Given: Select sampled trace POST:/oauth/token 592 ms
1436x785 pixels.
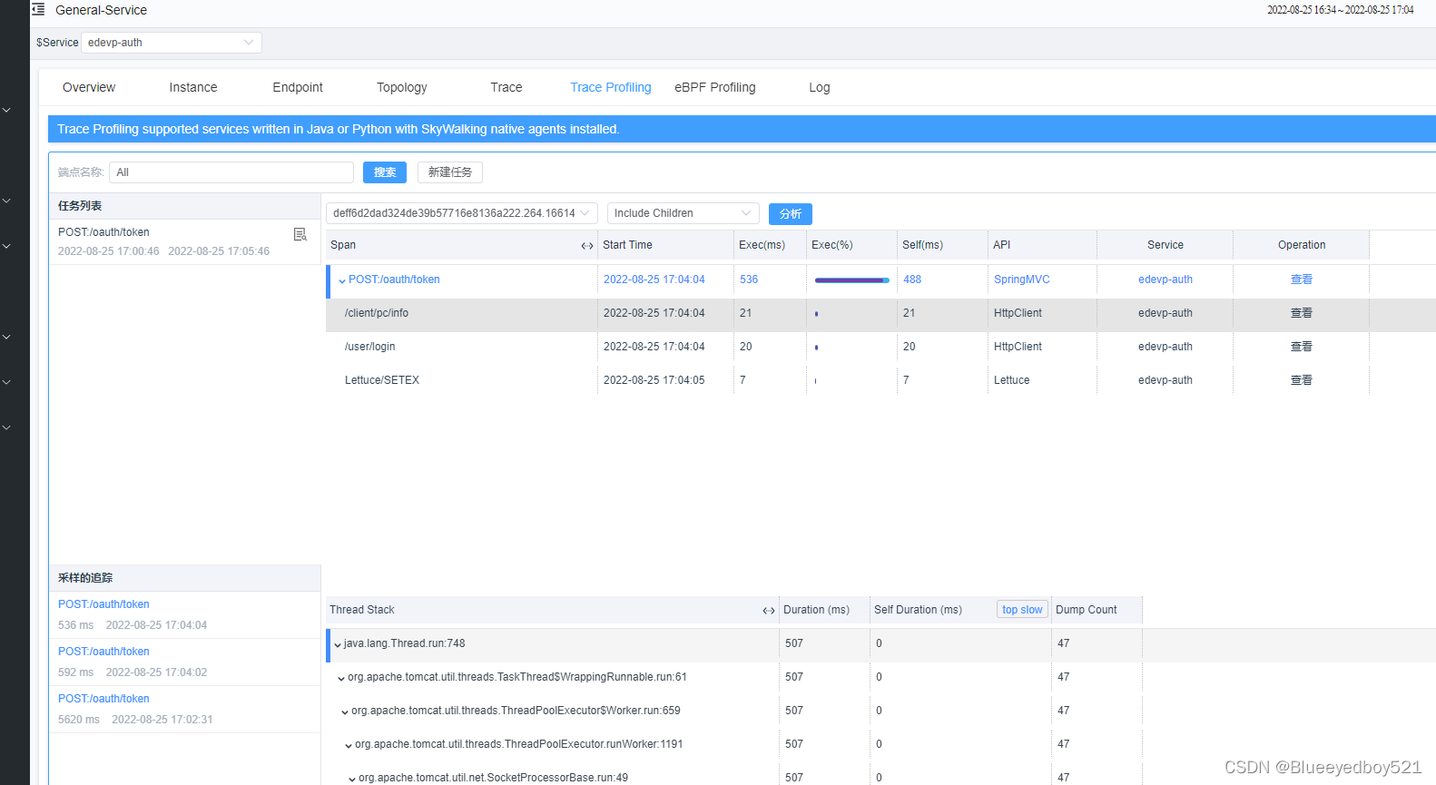Looking at the screenshot, I should pyautogui.click(x=184, y=662).
